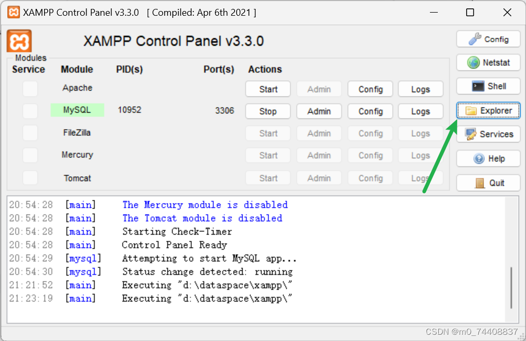Open the Help button

tap(488, 158)
